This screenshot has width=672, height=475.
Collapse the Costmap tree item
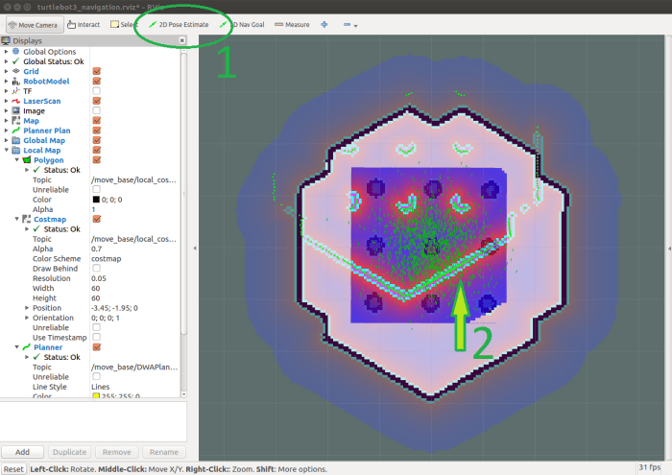click(16, 219)
